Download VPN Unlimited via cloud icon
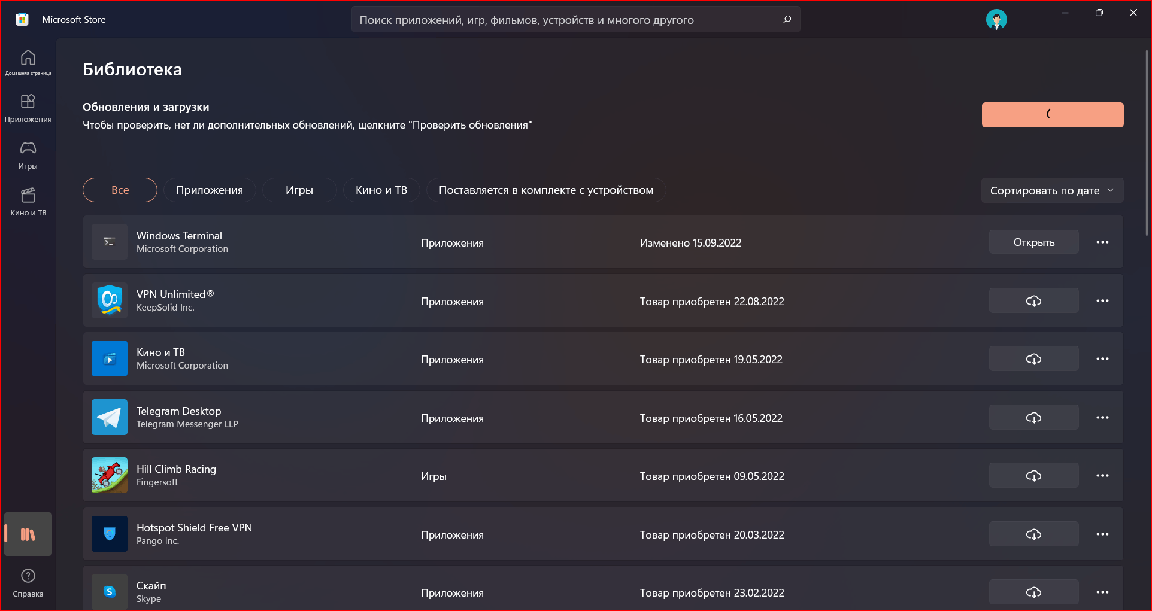 [1033, 300]
